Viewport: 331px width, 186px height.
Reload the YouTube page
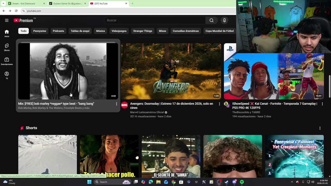pyautogui.click(x=16, y=11)
